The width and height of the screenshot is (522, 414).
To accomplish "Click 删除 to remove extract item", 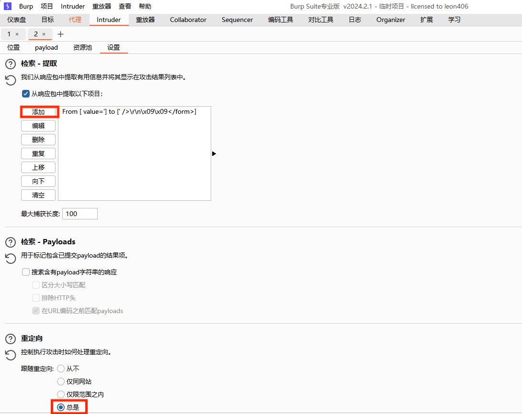I will (38, 140).
